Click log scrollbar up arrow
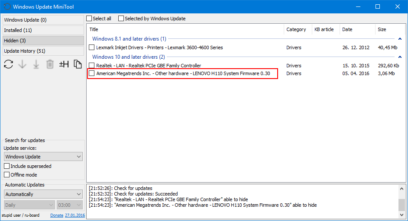408x221 pixels. (x=402, y=189)
